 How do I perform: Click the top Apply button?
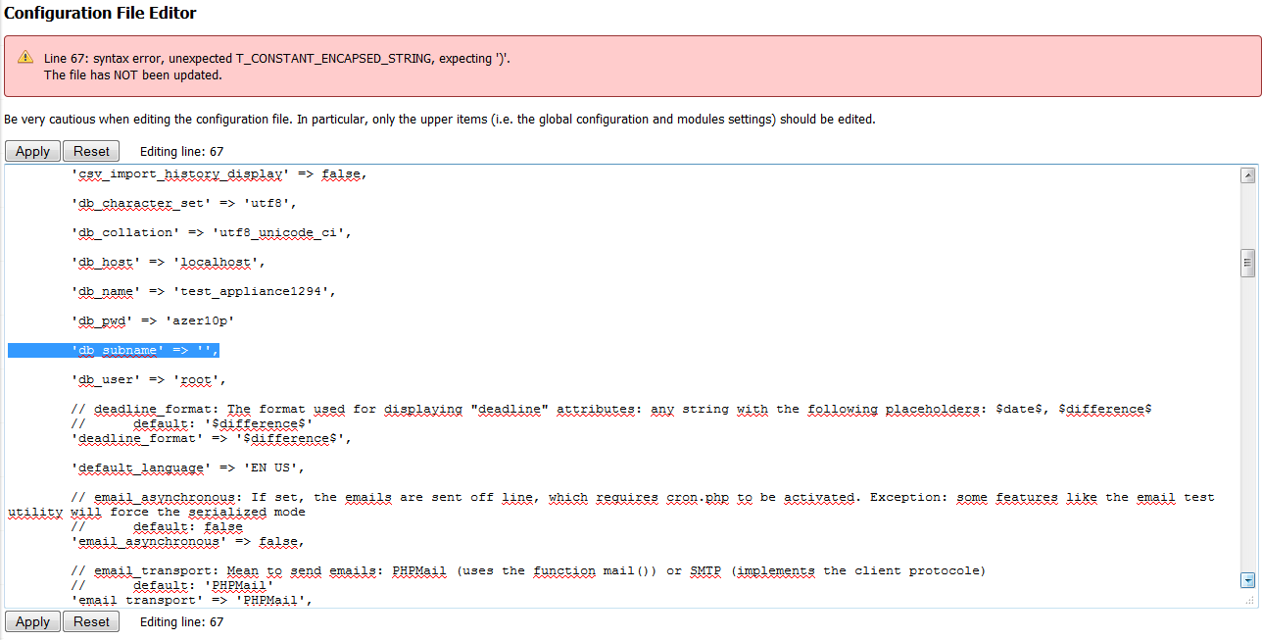coord(32,151)
